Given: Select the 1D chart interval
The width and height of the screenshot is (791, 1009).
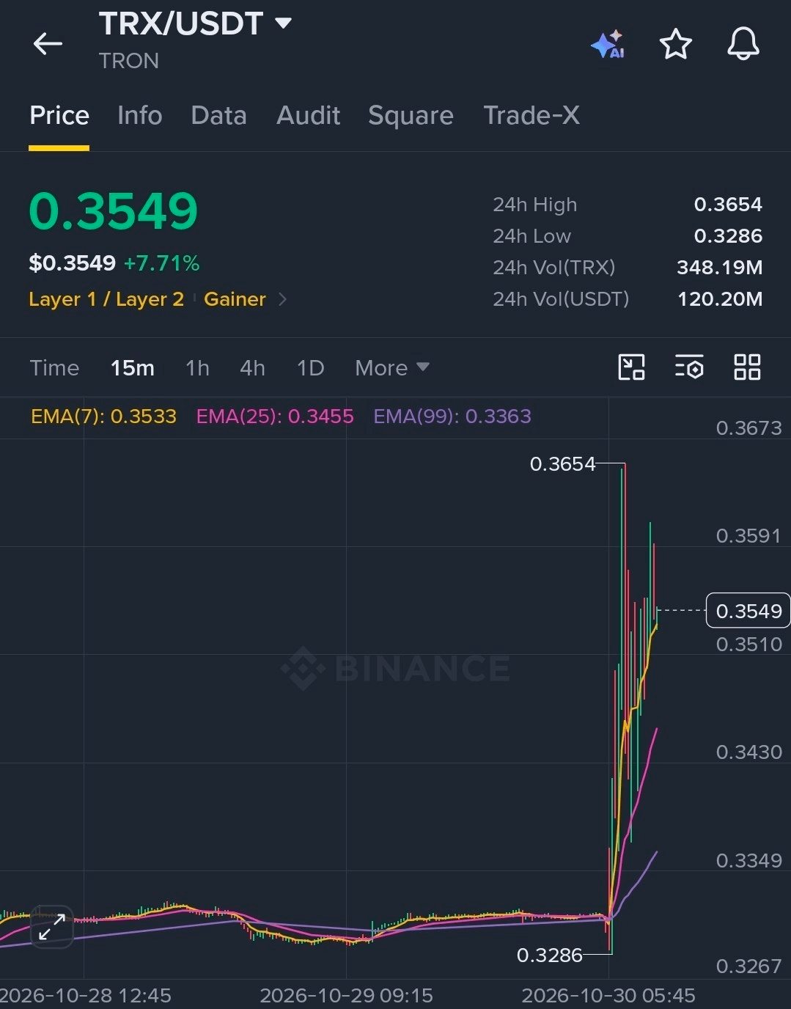Looking at the screenshot, I should pos(310,367).
